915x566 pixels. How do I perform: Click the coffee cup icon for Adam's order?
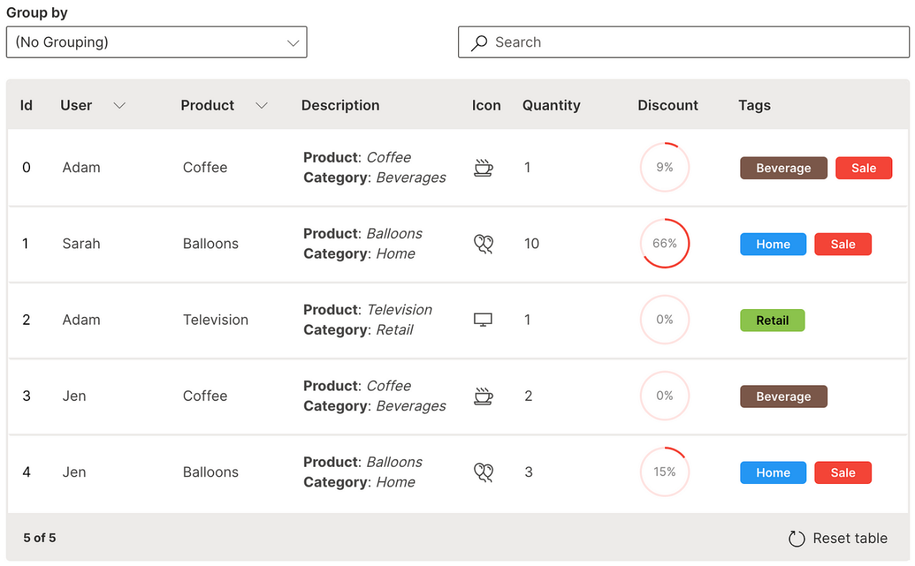(x=483, y=167)
